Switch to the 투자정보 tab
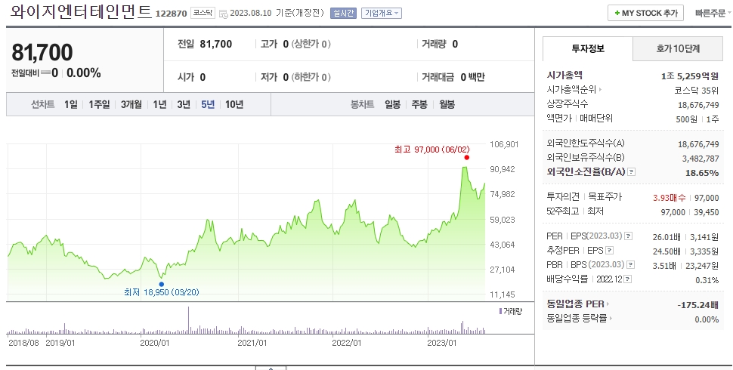The image size is (733, 370). click(x=588, y=48)
